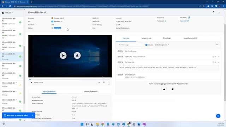This screenshot has width=226, height=127.
Task: Switch to the Device Capabilities tab
Action: point(91,92)
